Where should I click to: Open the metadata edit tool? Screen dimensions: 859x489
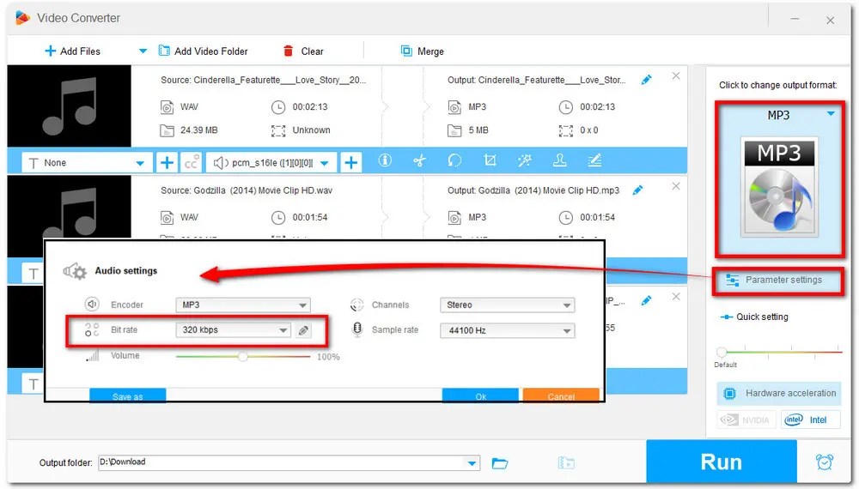click(594, 160)
